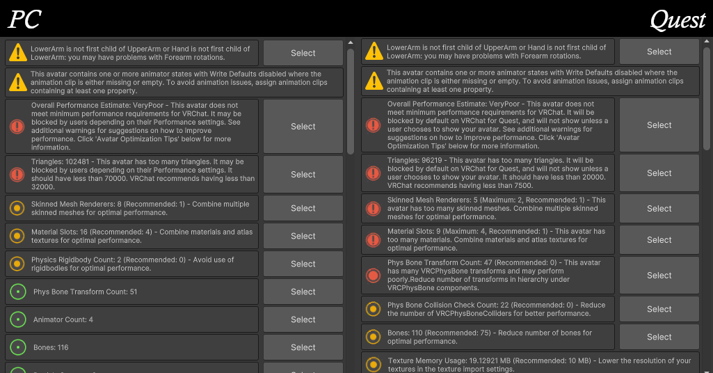
Task: Click the PC LowerArm warning triangle icon
Action: point(18,53)
